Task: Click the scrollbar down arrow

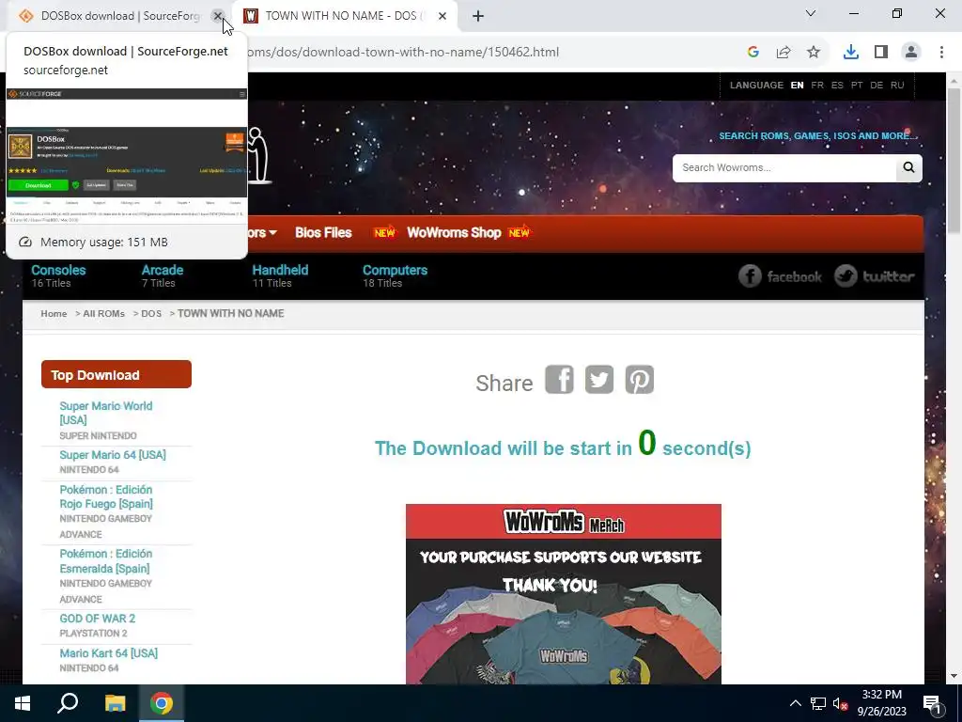Action: pyautogui.click(x=954, y=677)
